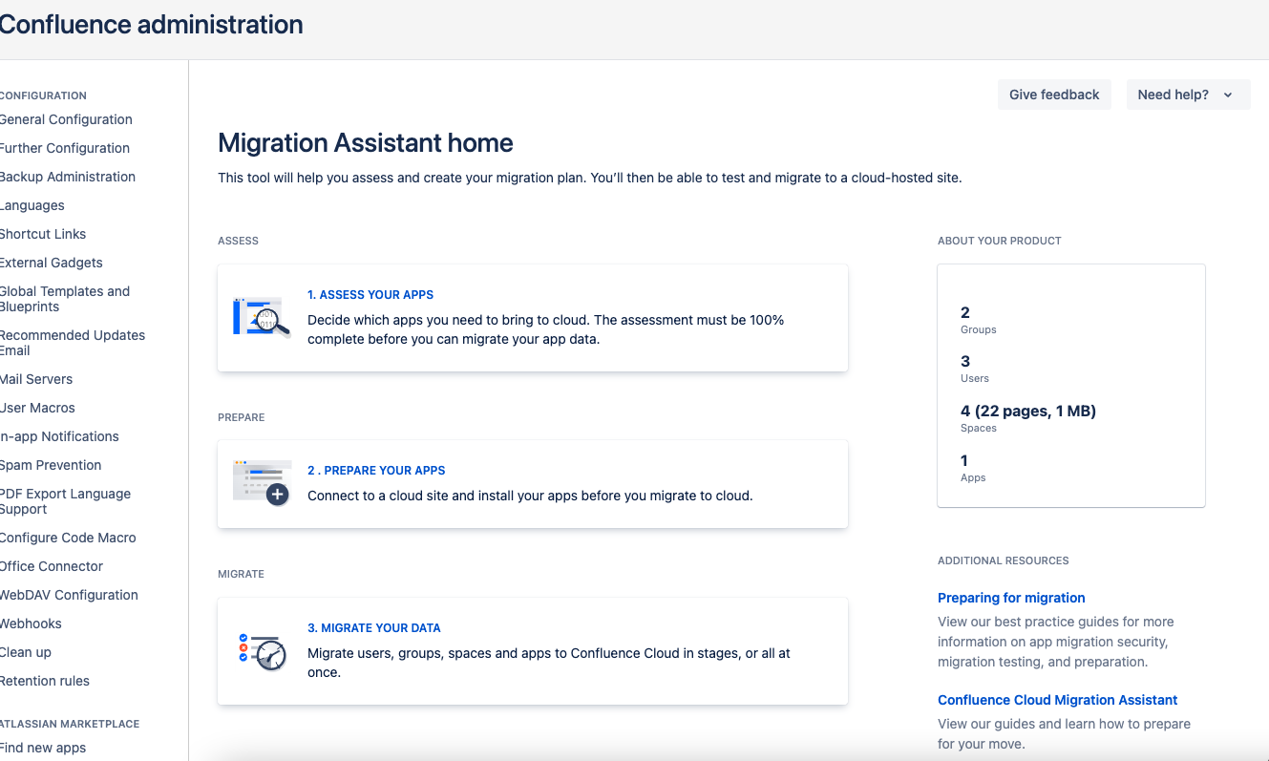1269x761 pixels.
Task: Open Backup Administration in sidebar
Action: (x=68, y=177)
